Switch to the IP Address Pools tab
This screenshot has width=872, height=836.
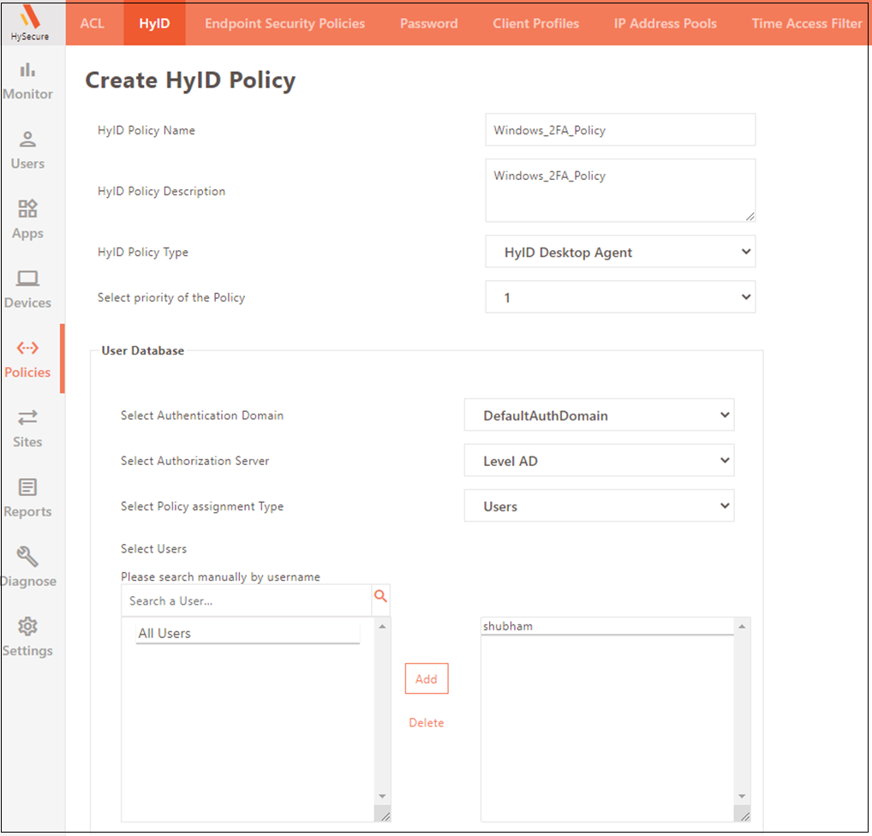pyautogui.click(x=665, y=23)
